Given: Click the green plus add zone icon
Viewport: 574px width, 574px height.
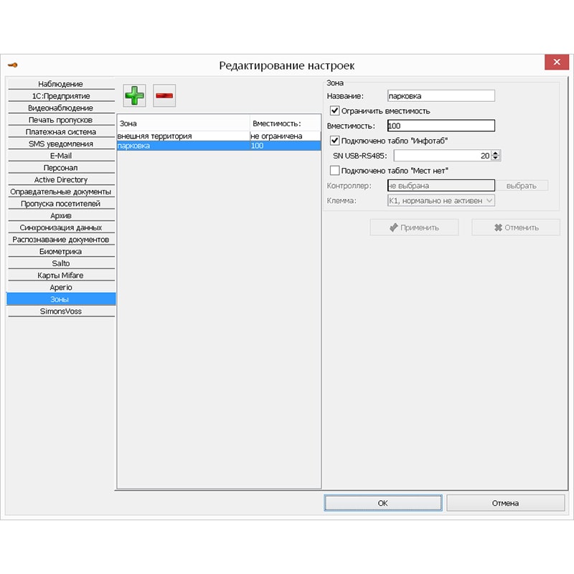Looking at the screenshot, I should (x=134, y=95).
